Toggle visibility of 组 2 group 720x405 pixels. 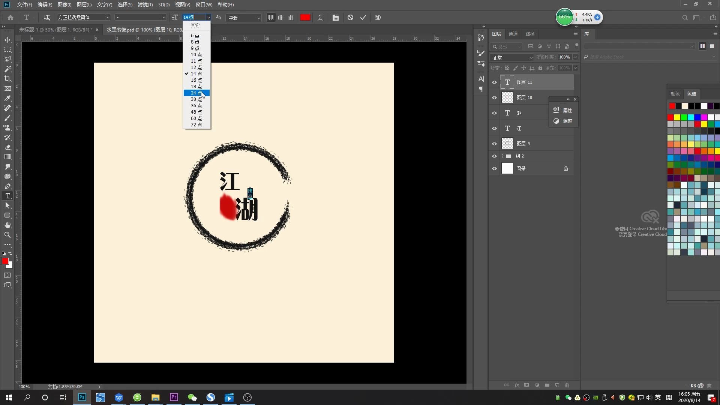[494, 156]
